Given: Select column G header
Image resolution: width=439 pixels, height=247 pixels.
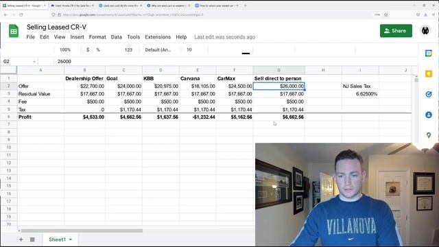Looking at the screenshot, I should (279, 70).
